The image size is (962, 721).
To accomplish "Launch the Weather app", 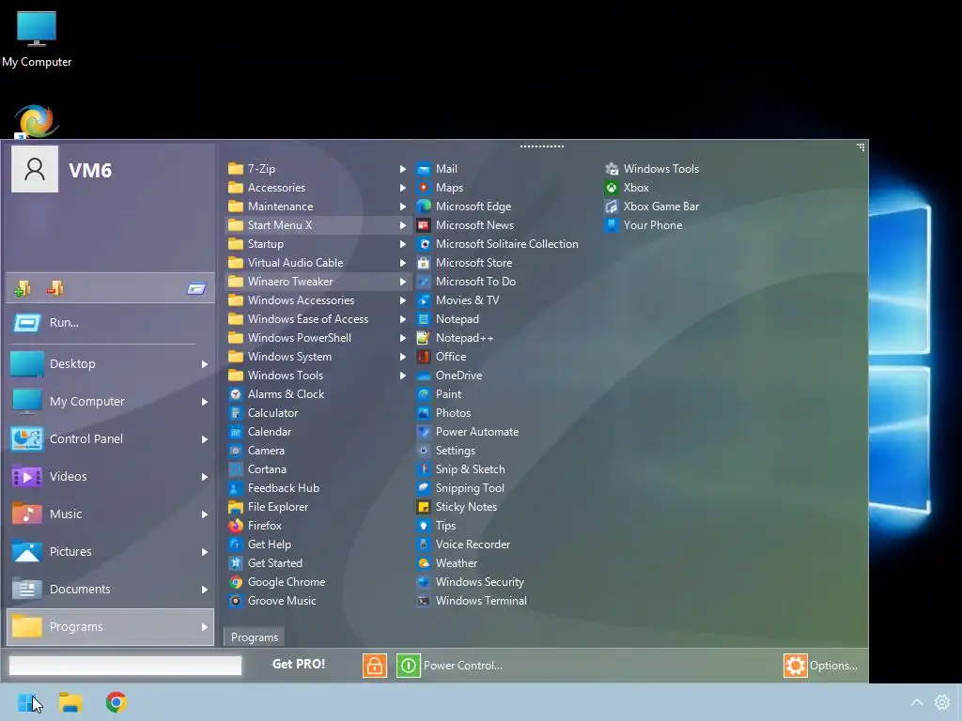I will click(446, 563).
